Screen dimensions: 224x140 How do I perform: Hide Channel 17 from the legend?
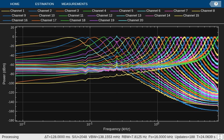44,20
